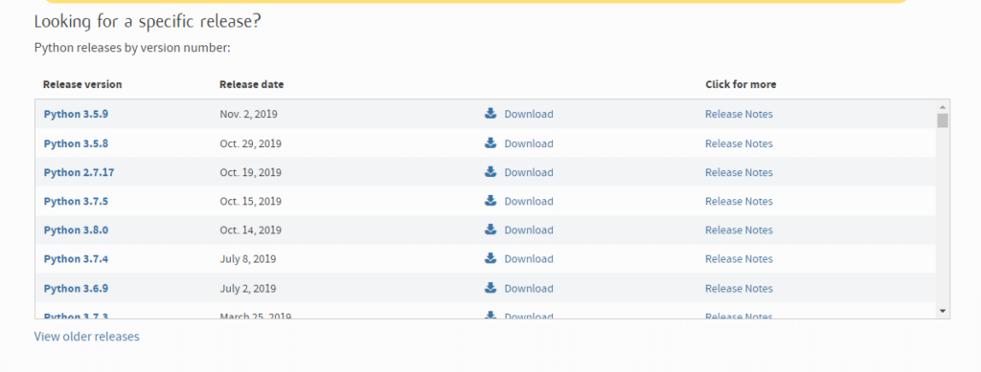
Task: Click download icon for Python 3.7.5
Action: (x=490, y=201)
